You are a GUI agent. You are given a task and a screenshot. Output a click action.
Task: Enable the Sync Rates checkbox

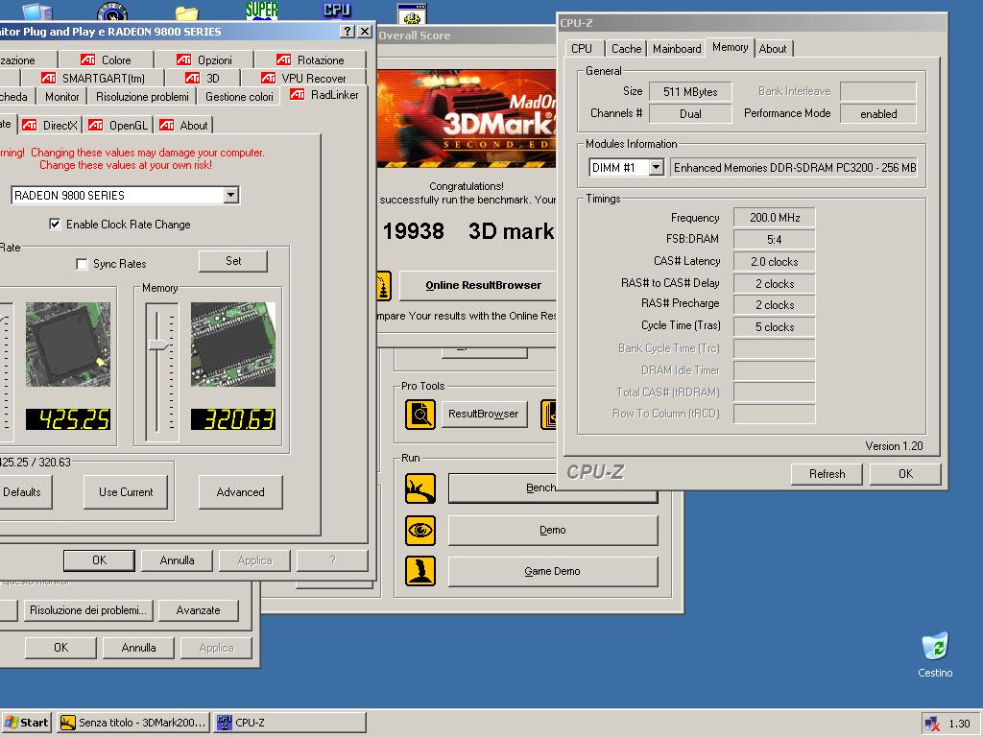(x=82, y=264)
